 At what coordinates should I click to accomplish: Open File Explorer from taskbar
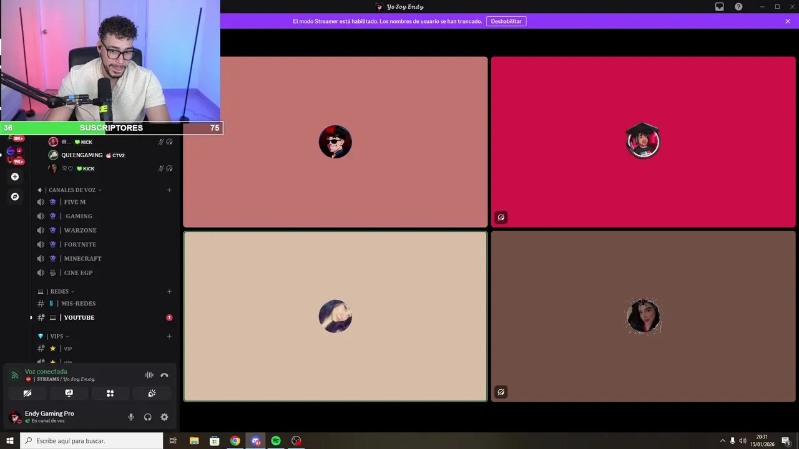[x=194, y=441]
